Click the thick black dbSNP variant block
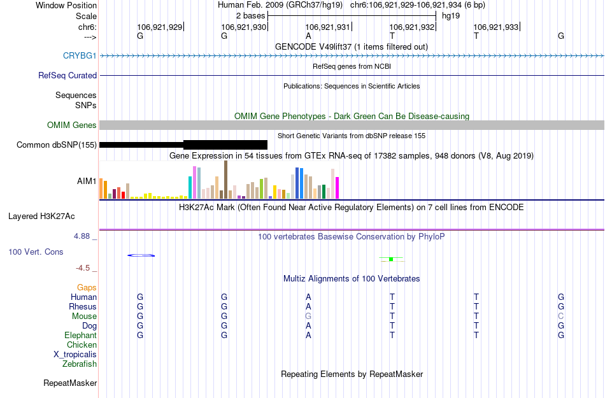This screenshot has height=398, width=605. (225, 145)
